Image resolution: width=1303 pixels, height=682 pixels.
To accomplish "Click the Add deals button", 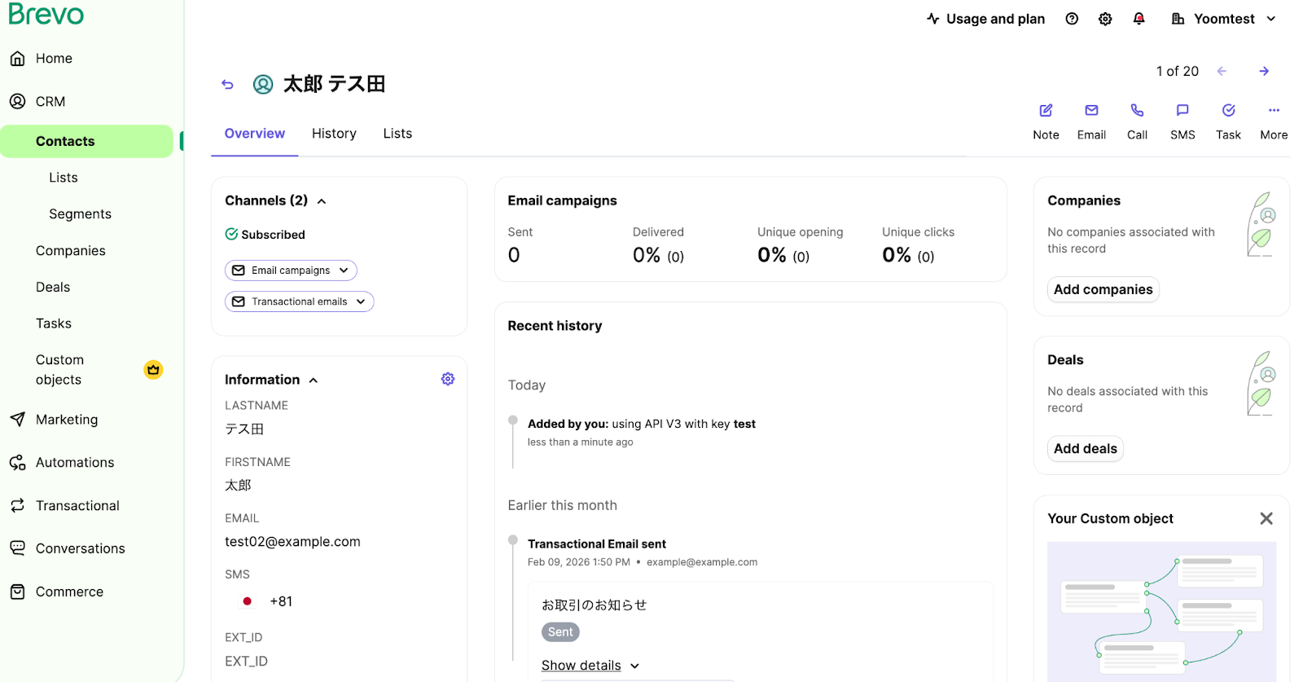I will point(1085,449).
